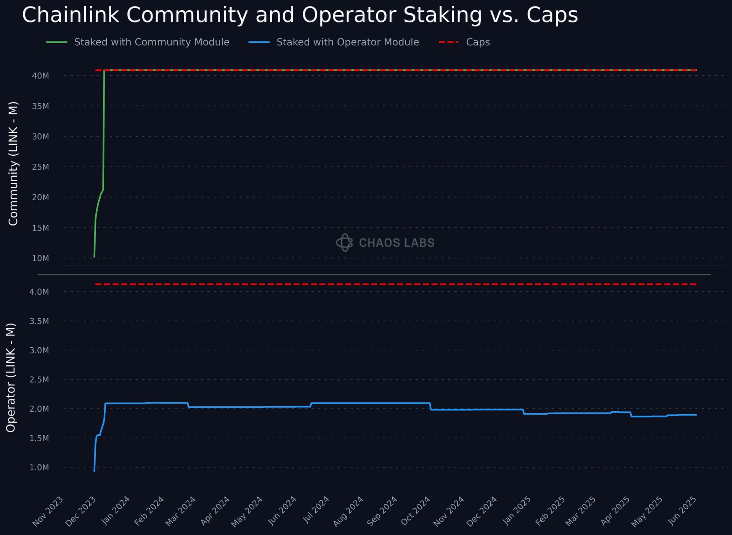Click the green Community Module legend line
The image size is (732, 535).
coord(57,42)
